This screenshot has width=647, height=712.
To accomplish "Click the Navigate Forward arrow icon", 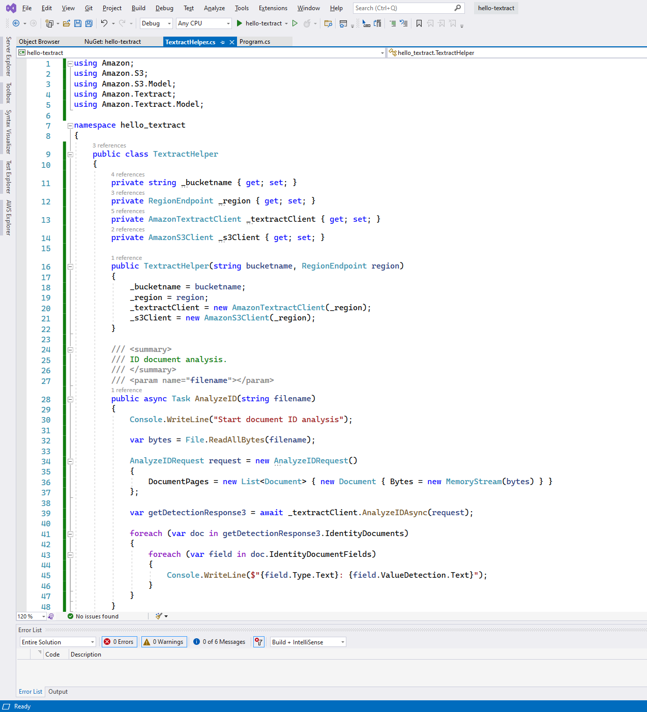I will point(33,23).
